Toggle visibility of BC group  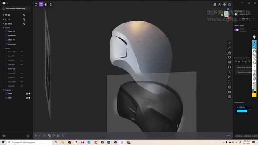pos(24,15)
